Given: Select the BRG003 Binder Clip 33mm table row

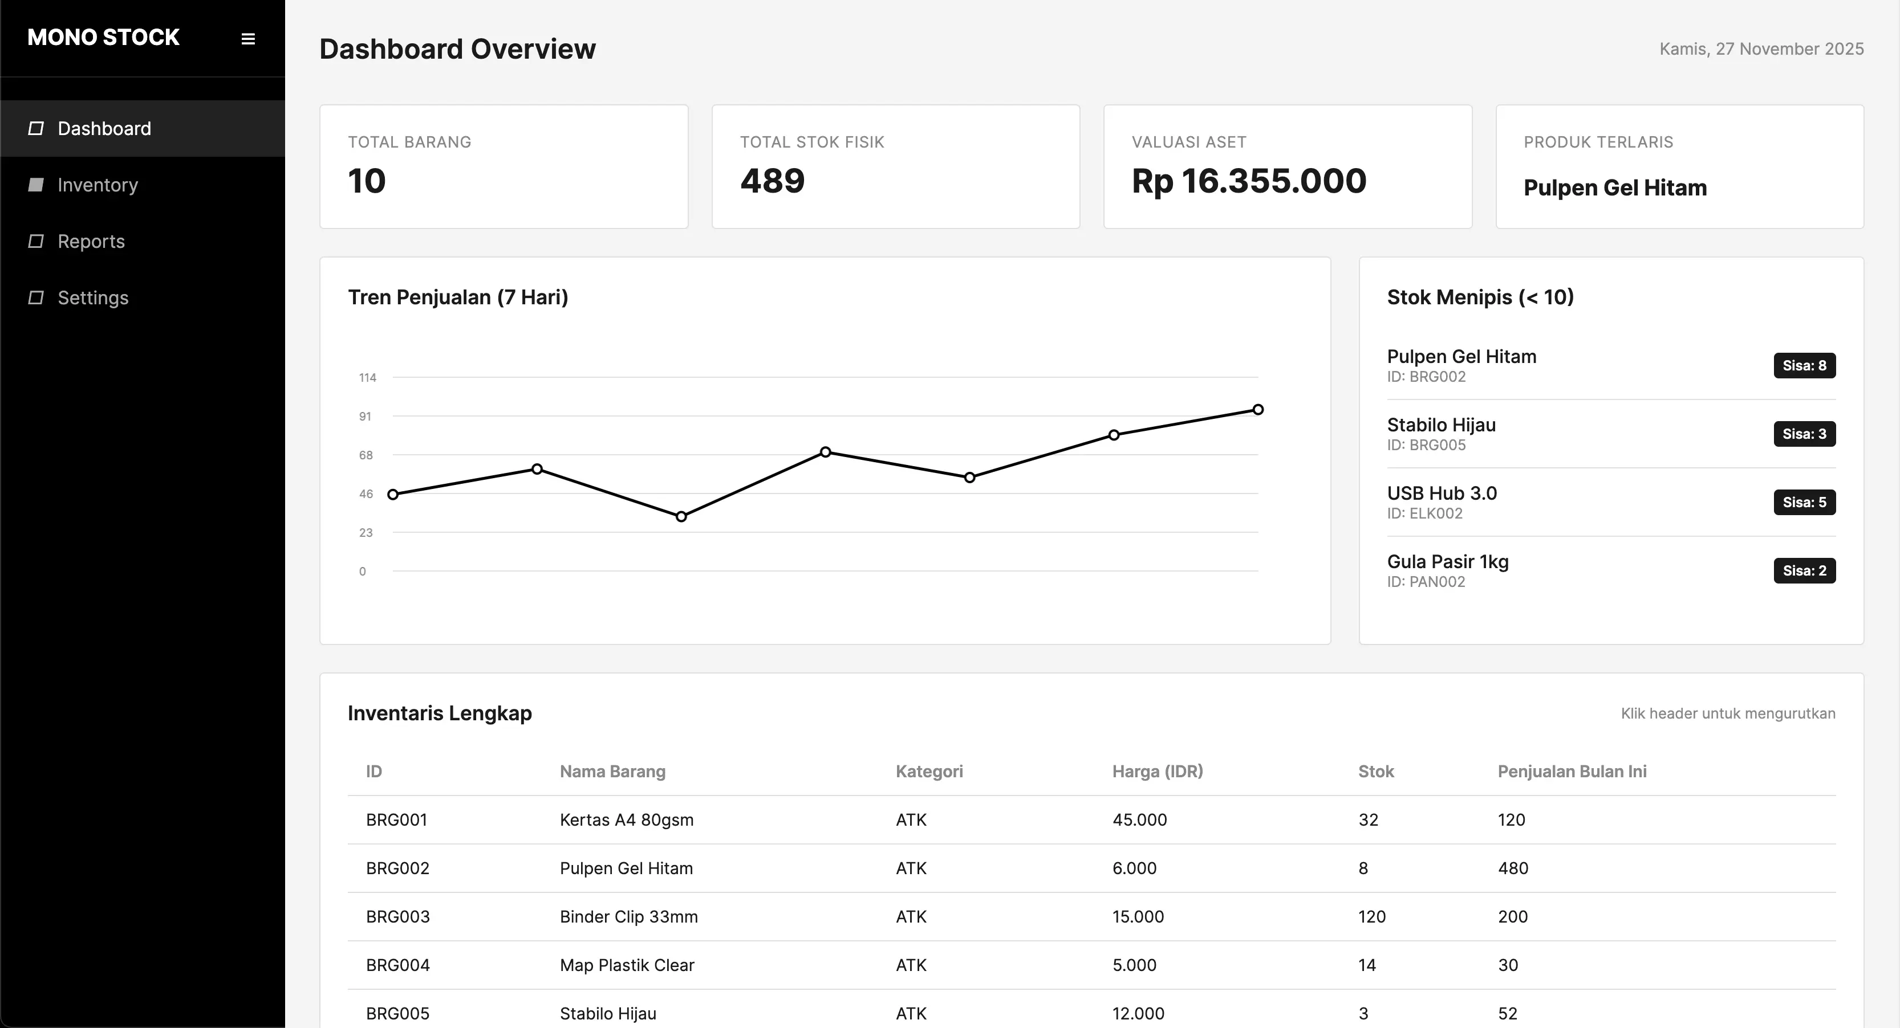Looking at the screenshot, I should [885, 916].
